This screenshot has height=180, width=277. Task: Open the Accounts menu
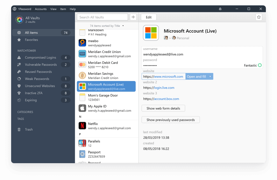point(41,9)
